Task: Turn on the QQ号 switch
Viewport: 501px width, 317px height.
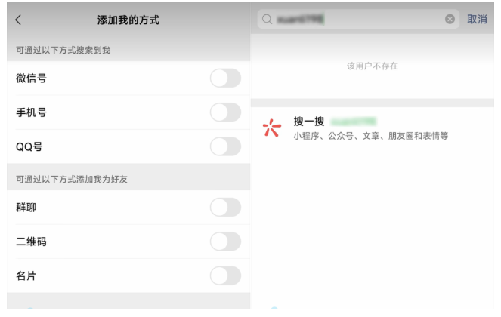Action: tap(225, 146)
